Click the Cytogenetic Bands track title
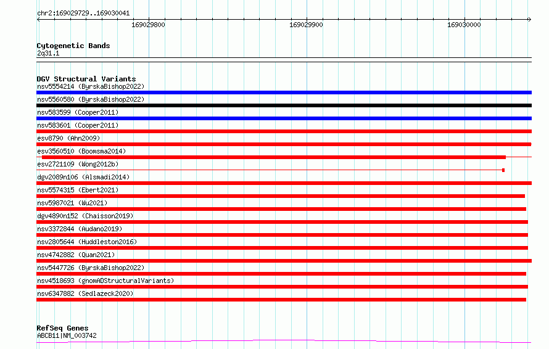 [73, 46]
